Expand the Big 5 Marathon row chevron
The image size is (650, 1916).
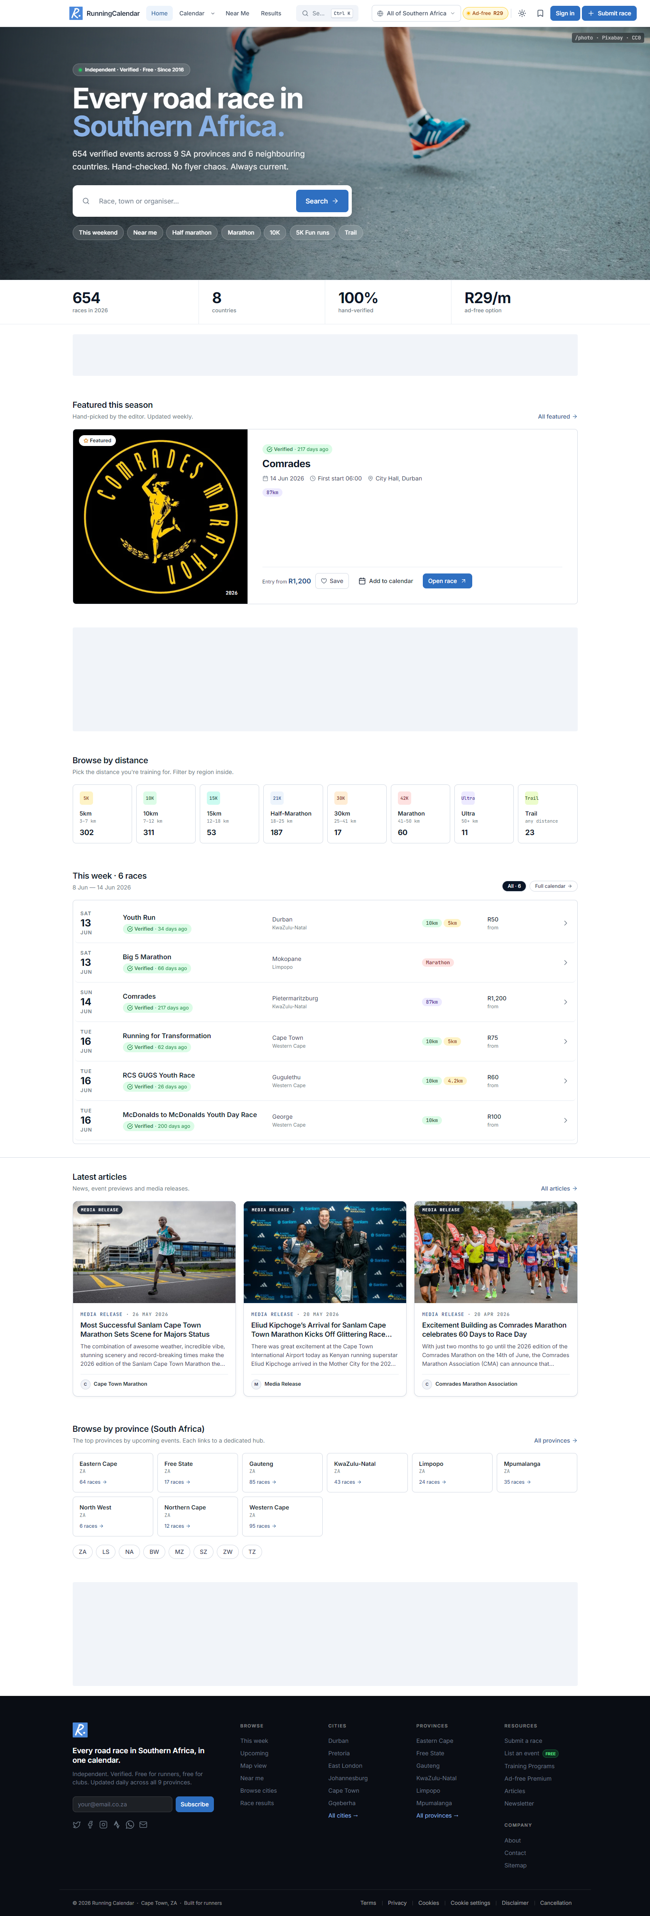point(565,963)
